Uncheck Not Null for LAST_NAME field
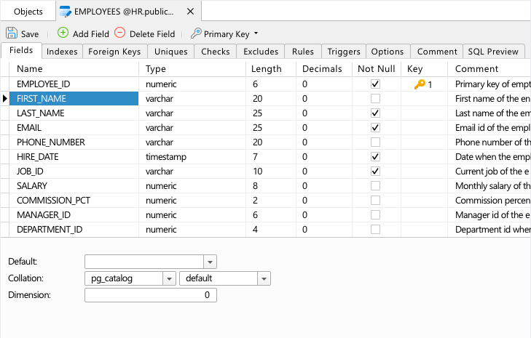This screenshot has height=338, width=531. tap(375, 113)
